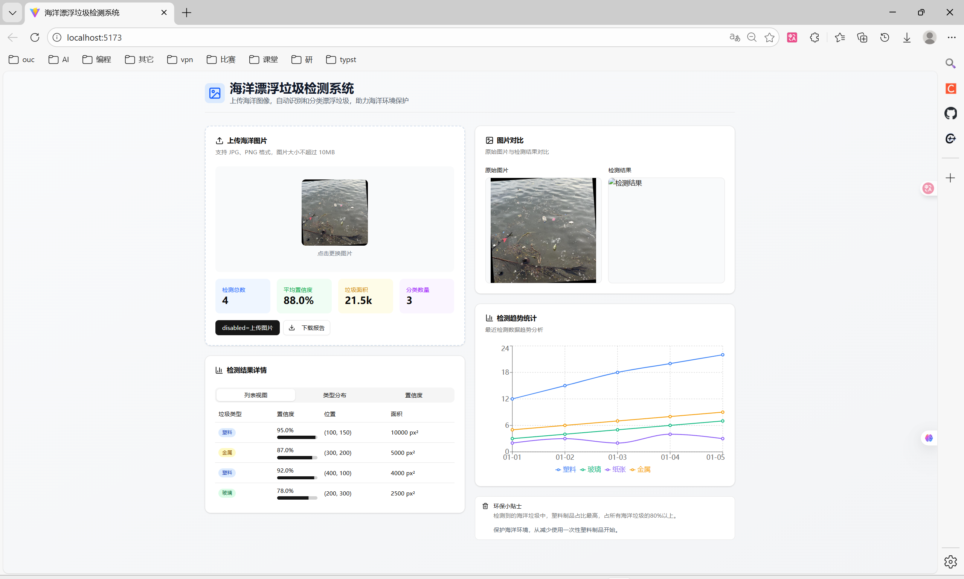The image size is (964, 579).
Task: Toggle 金属 series in chart legend
Action: coord(640,470)
